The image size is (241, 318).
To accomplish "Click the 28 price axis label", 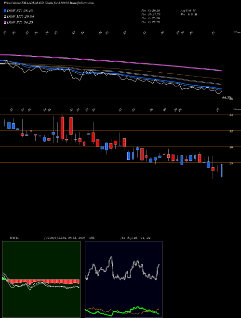I will pos(231,163).
